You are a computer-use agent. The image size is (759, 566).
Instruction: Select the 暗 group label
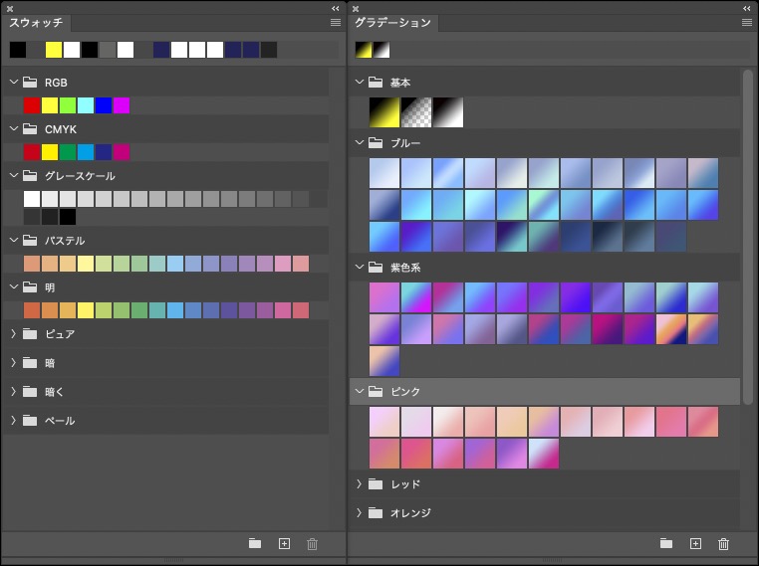point(50,363)
